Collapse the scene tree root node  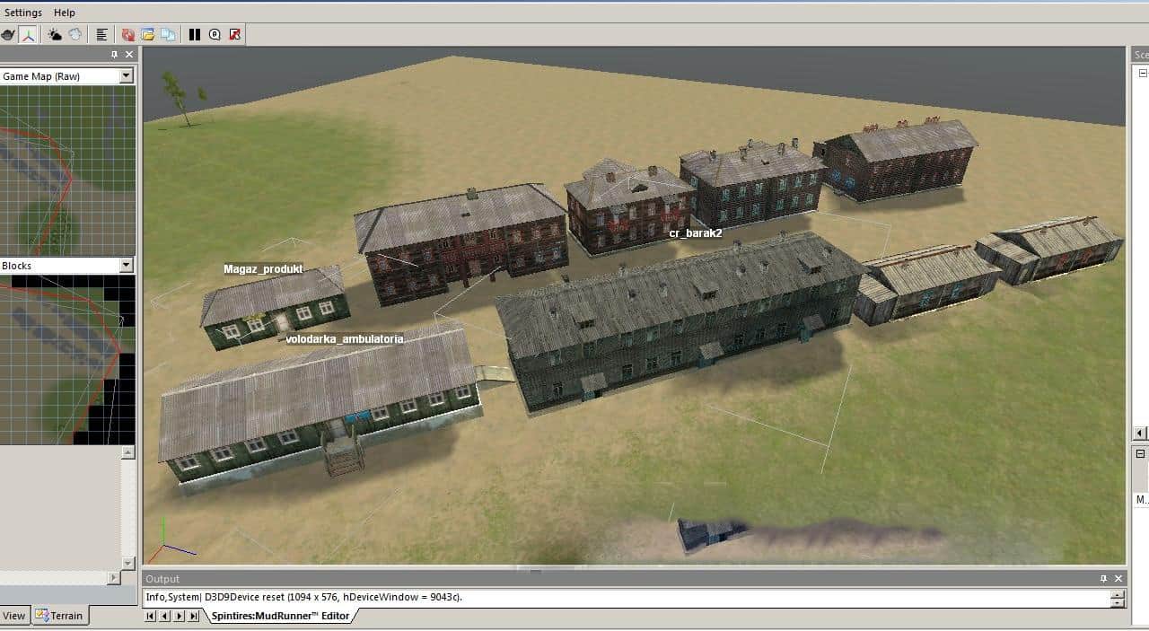tap(1141, 74)
